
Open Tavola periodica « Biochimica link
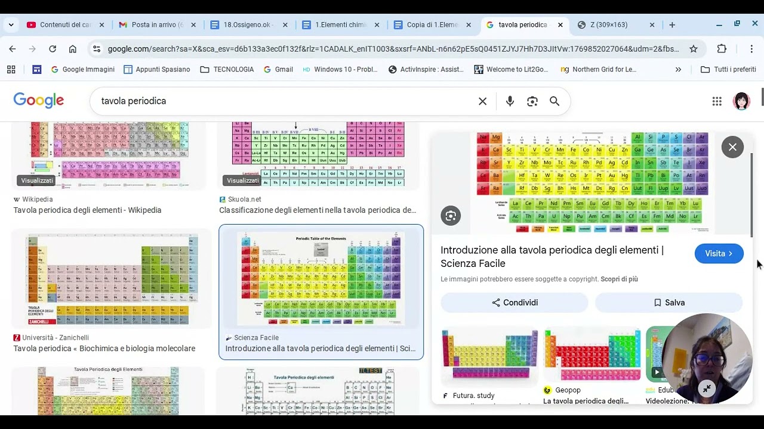104,349
